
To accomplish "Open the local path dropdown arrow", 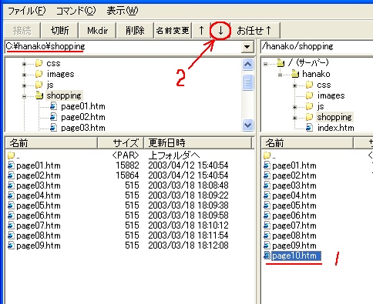I will [247, 47].
